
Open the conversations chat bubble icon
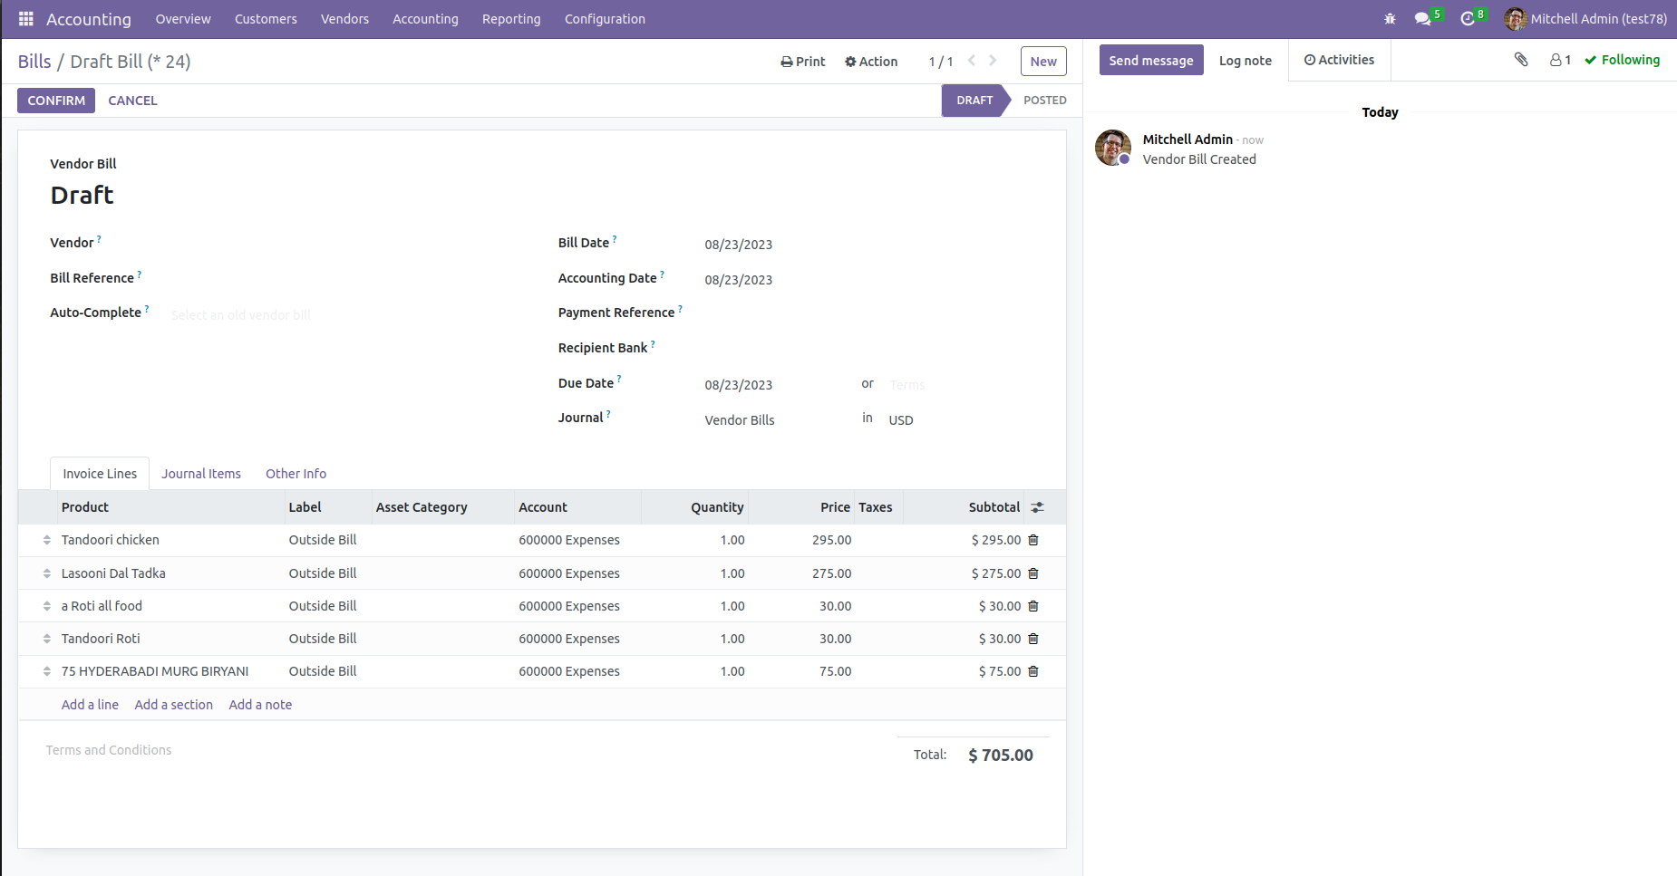(1422, 19)
